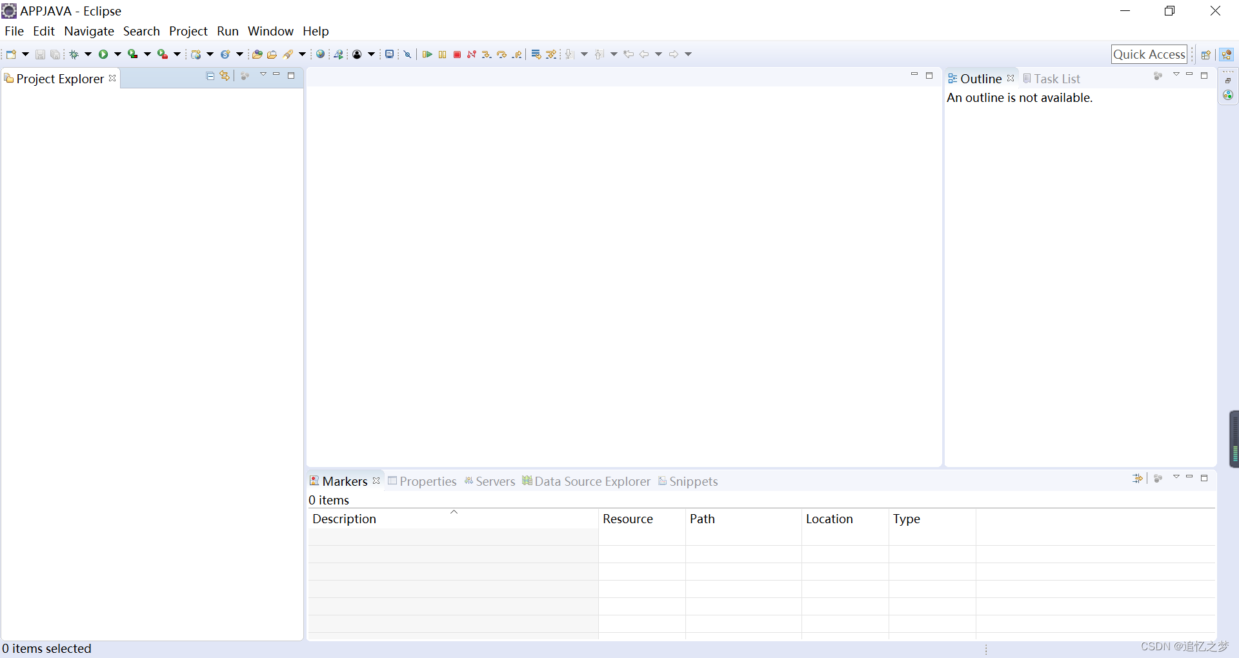Toggle Focus on Active Task in Markers view
This screenshot has height=658, width=1239.
(1158, 479)
